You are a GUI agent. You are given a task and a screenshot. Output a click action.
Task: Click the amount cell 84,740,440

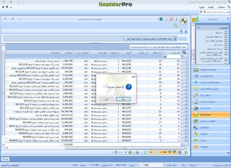pos(67,111)
